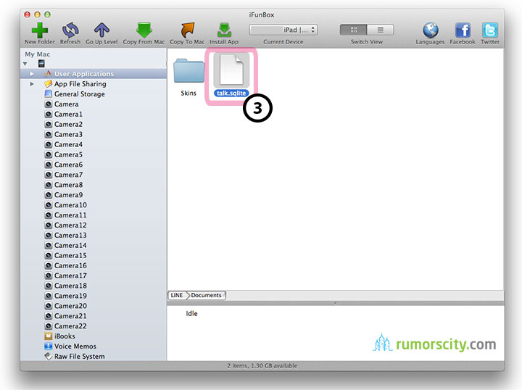This screenshot has width=522, height=390.
Task: Click the Documents breadcrumb segment
Action: coord(207,295)
